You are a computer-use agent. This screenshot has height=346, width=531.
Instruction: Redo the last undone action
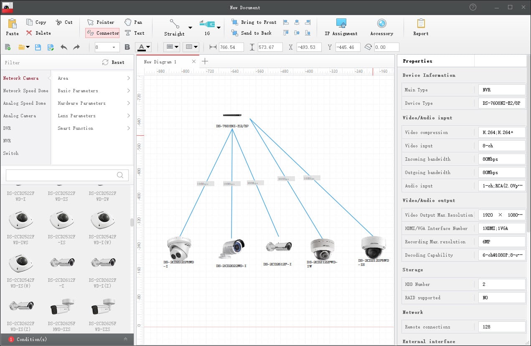tap(76, 47)
